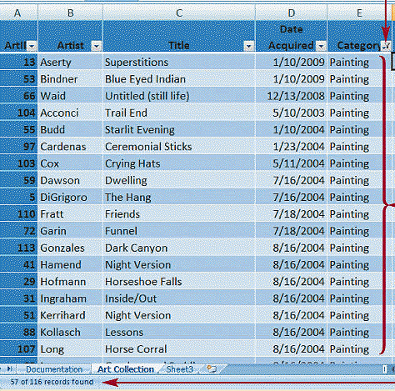Select the cell containing Long
The image size is (395, 391).
point(70,349)
